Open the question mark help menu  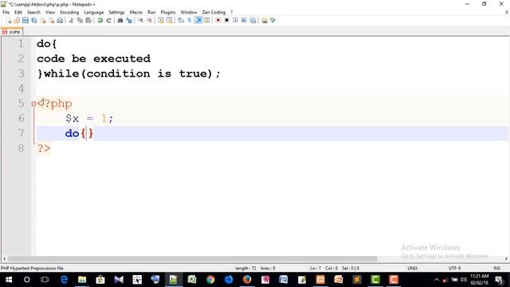click(x=232, y=13)
